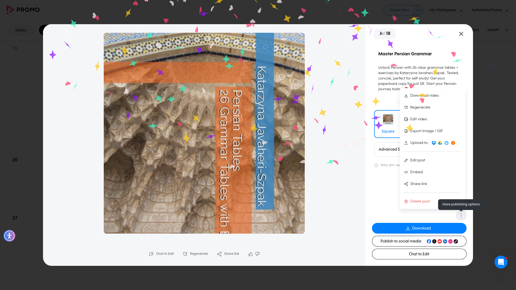Viewport: 516px width, 290px height.
Task: Click the YouTube publish icon
Action: 440,241
